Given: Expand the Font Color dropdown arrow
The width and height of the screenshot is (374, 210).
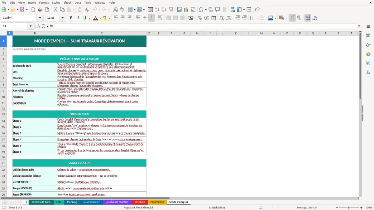Looking at the screenshot, I should [100, 18].
